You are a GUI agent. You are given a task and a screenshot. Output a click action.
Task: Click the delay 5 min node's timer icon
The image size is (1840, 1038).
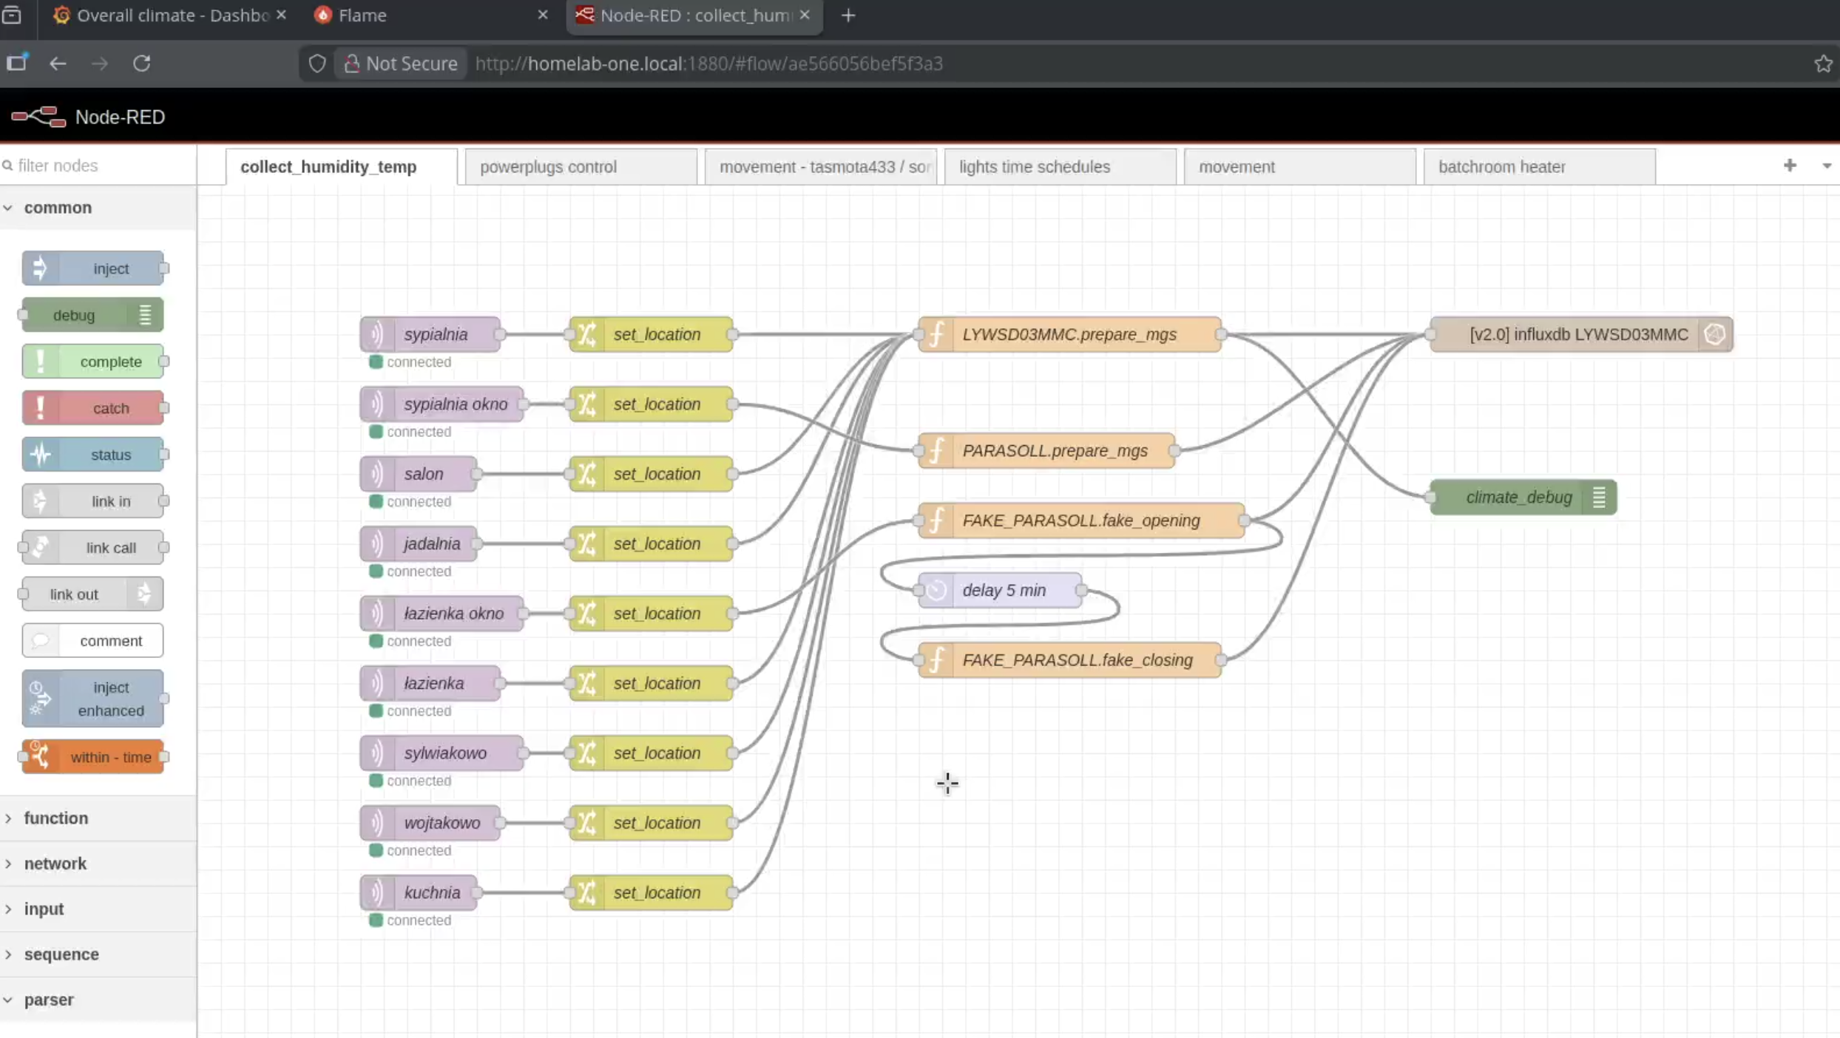pyautogui.click(x=936, y=590)
